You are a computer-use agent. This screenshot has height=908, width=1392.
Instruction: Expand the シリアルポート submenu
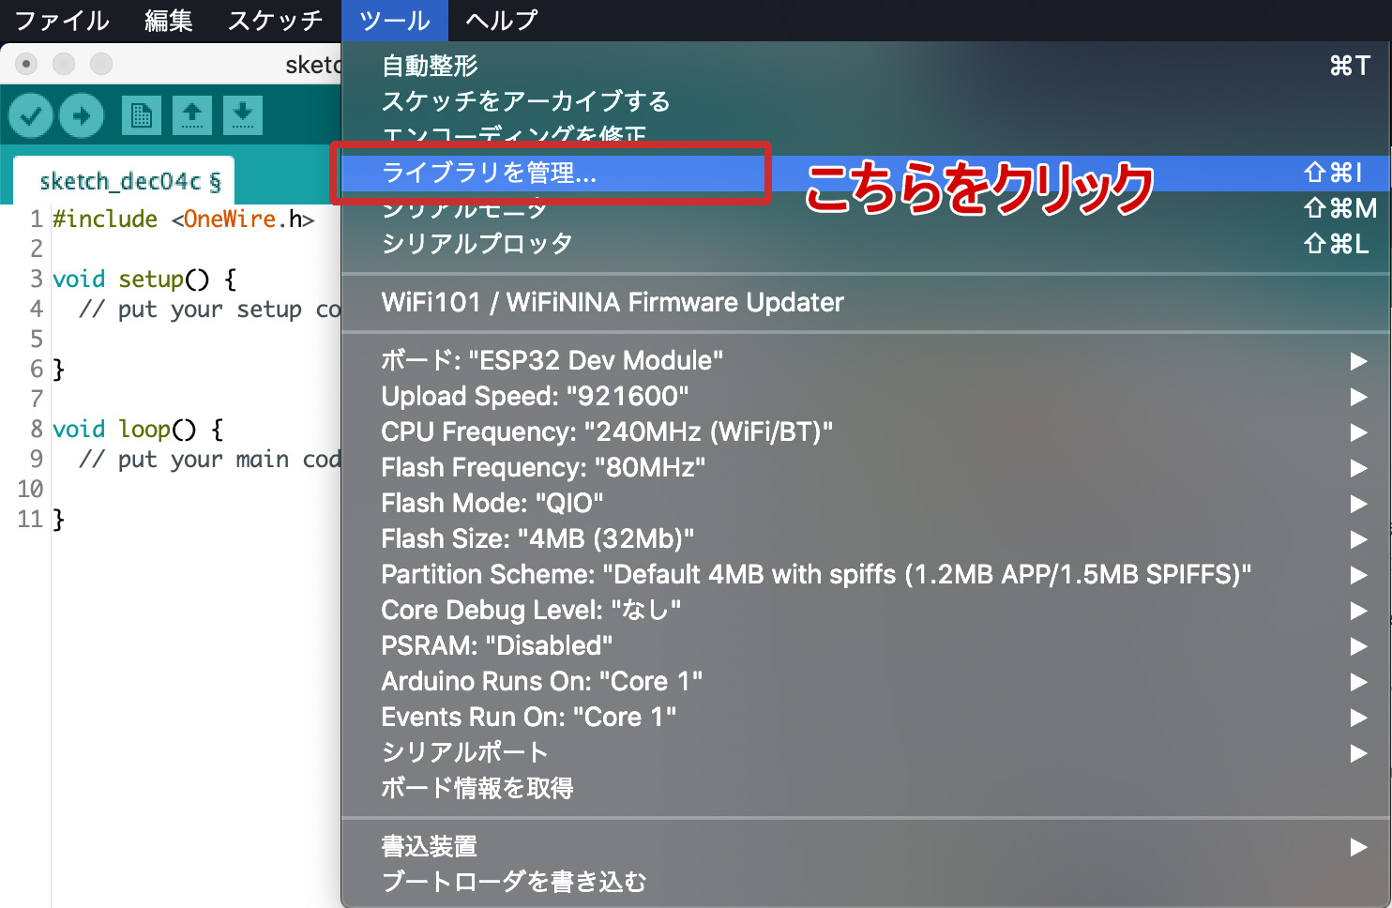(x=464, y=752)
